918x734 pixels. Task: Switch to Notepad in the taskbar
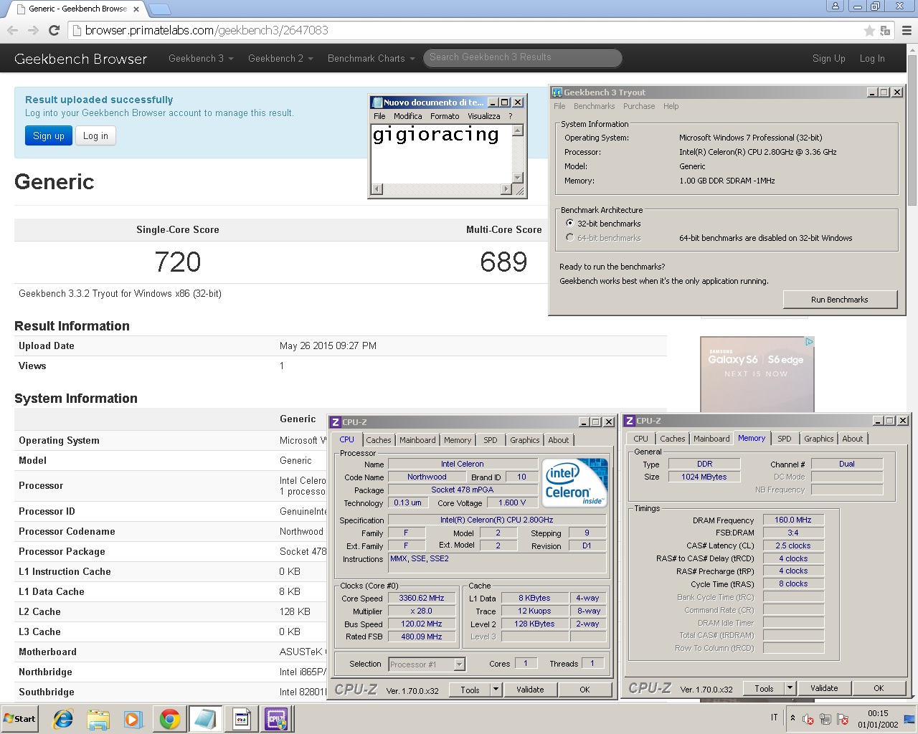click(x=205, y=719)
